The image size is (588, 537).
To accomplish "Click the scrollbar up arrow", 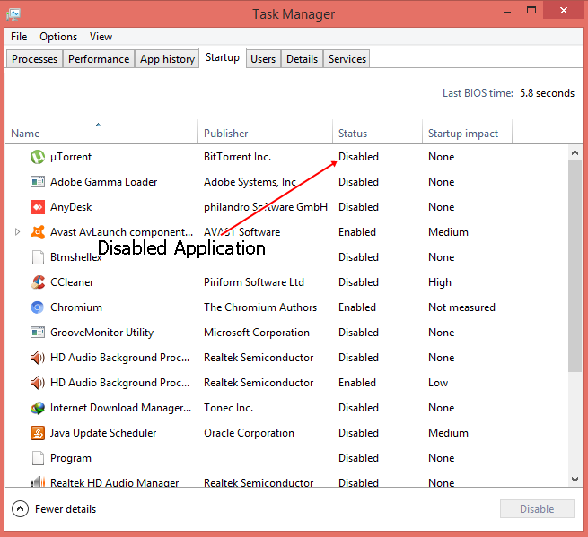I will (575, 152).
